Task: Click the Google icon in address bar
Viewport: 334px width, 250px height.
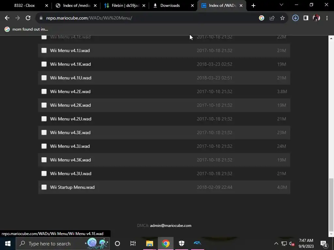Action: [261, 18]
